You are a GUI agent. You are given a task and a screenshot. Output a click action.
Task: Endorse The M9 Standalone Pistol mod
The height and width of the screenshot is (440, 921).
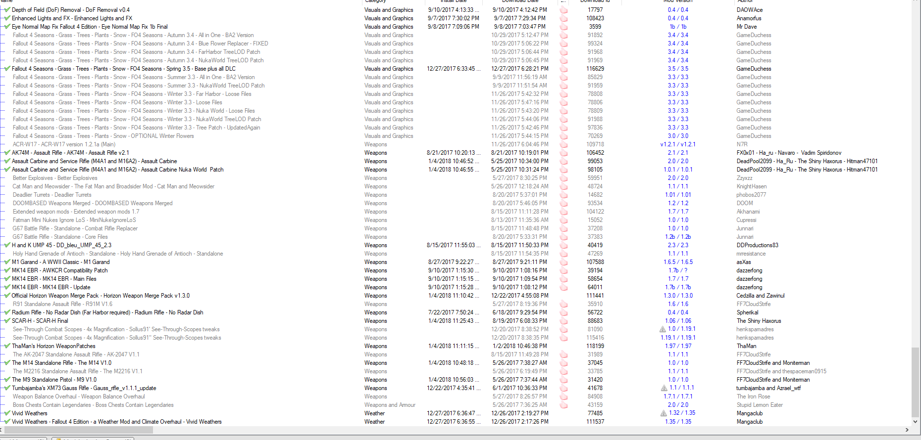(x=563, y=380)
